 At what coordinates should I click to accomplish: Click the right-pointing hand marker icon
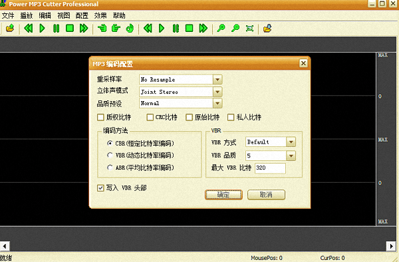pyautogui.click(x=116, y=28)
